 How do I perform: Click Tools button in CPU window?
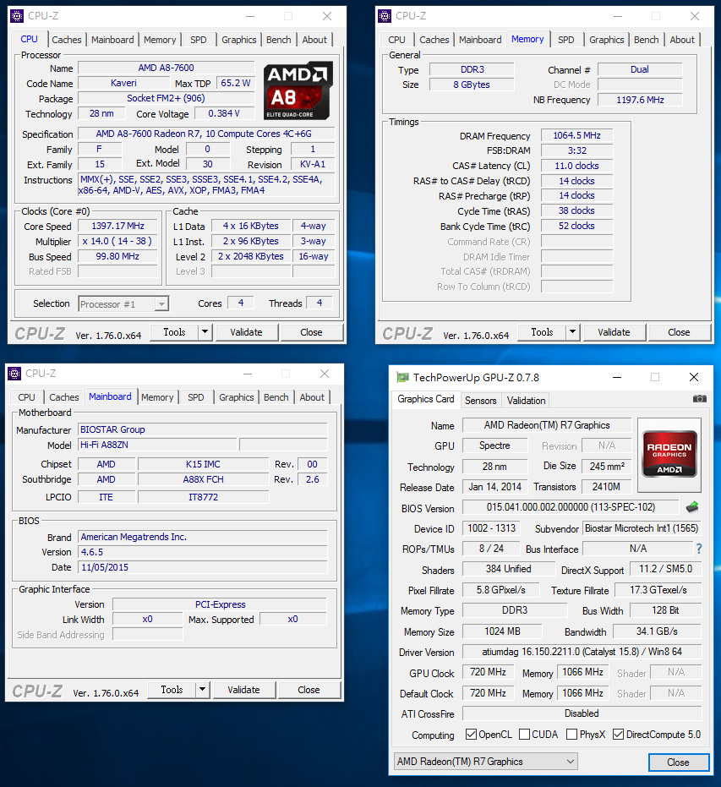tap(174, 332)
